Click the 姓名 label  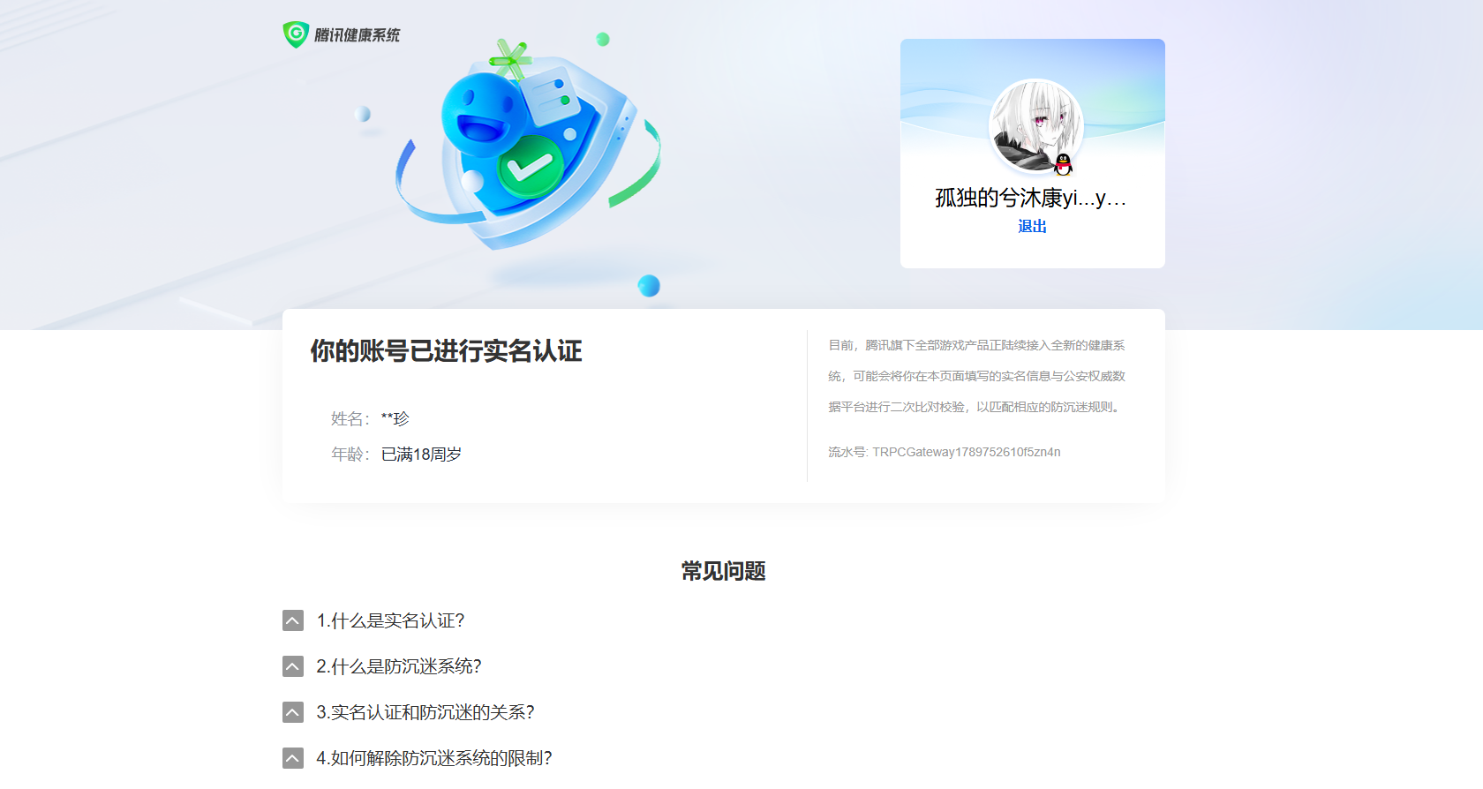tap(350, 419)
